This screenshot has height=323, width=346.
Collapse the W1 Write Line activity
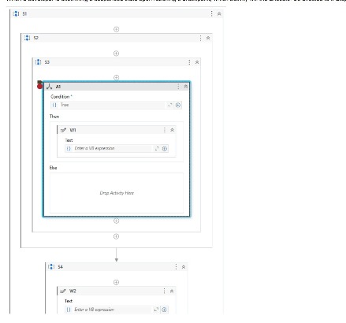click(x=172, y=130)
